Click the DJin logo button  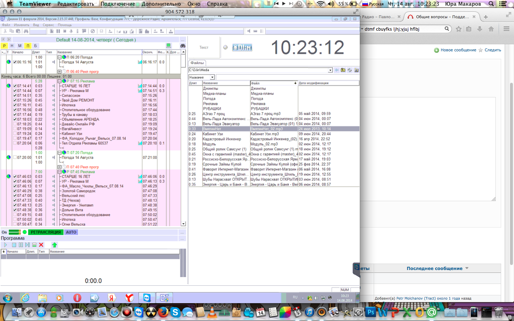coord(242,47)
